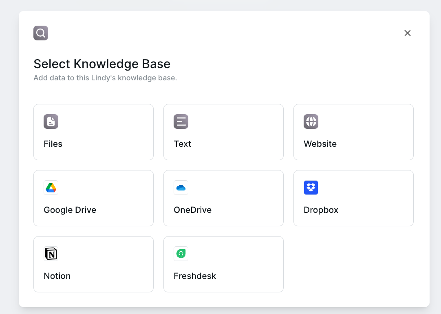Screen dimensions: 441x314
Task: Choose the Text label
Action: point(182,144)
